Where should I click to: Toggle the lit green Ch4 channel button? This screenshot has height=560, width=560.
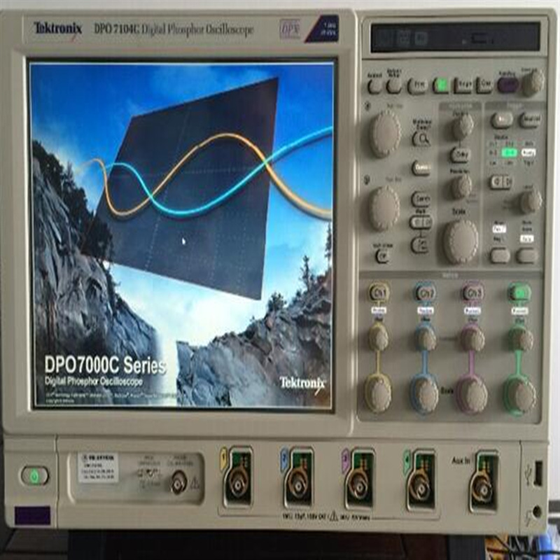[519, 293]
